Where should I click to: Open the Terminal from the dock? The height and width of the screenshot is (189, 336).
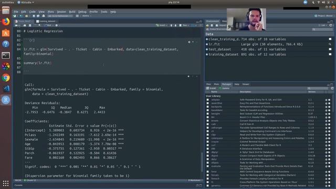[6, 55]
